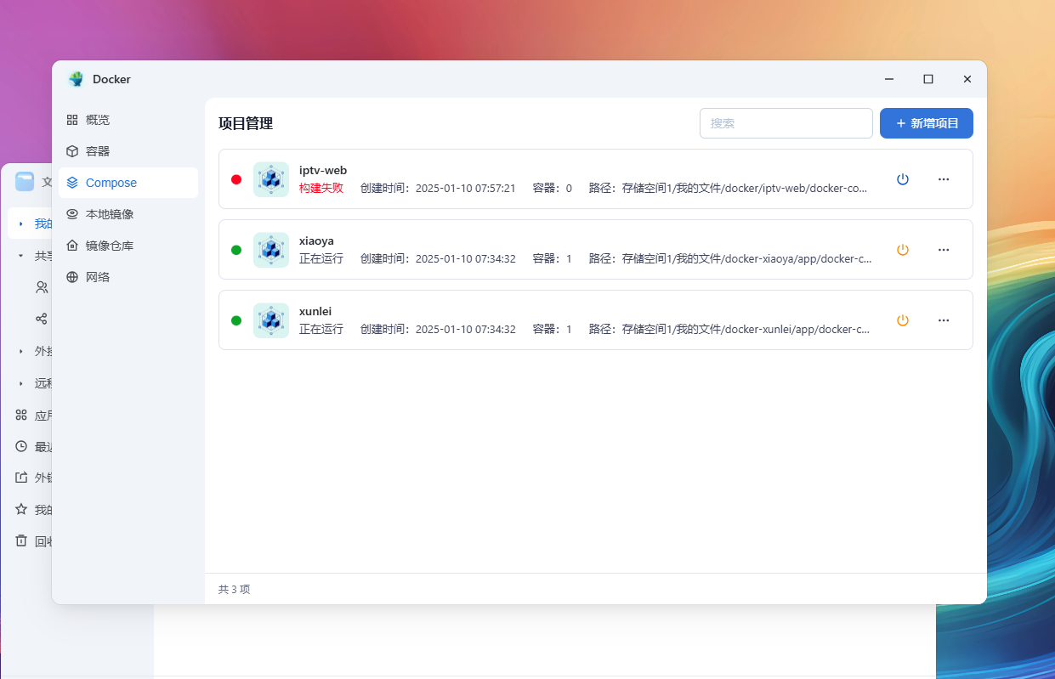Click the docker-xunlei path text

click(x=729, y=329)
